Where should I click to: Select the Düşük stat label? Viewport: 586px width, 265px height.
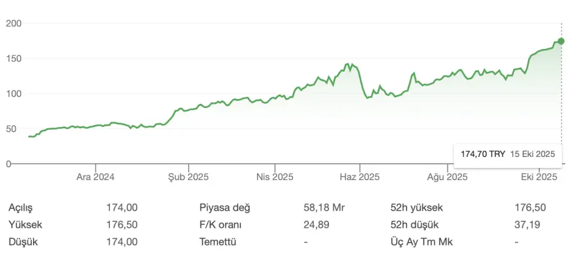(23, 242)
